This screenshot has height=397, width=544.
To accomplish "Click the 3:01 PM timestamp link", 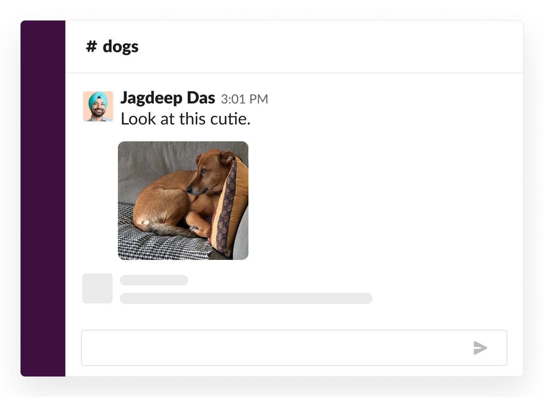I will (x=245, y=99).
